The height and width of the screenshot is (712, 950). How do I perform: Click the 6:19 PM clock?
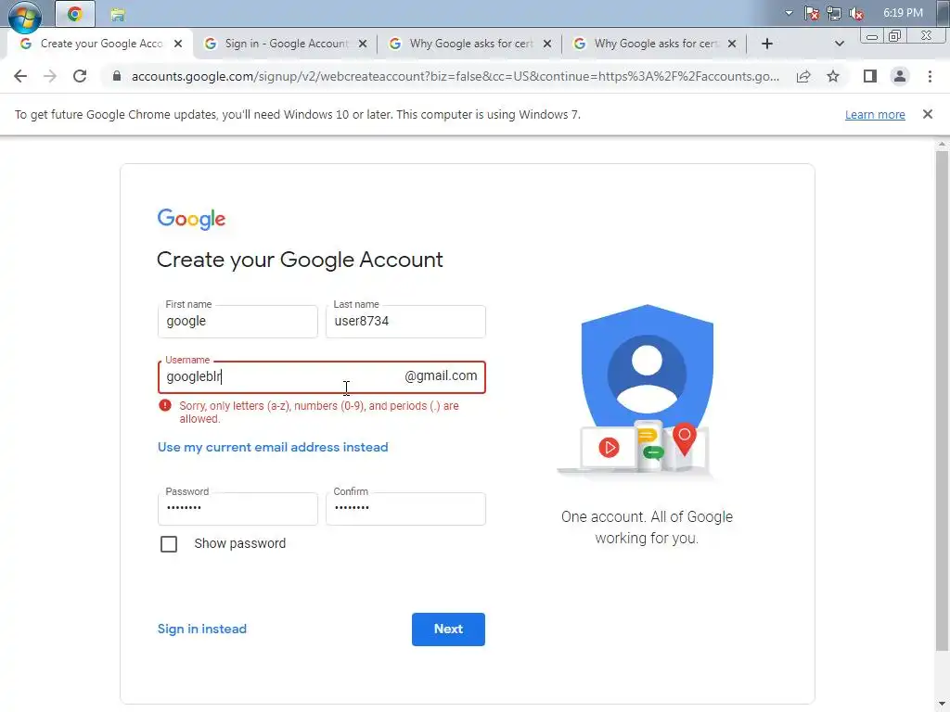903,13
